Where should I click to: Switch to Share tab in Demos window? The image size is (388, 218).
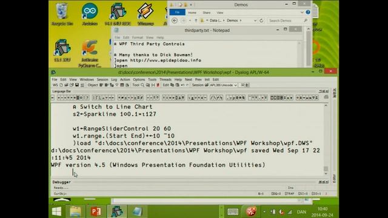tap(206, 13)
